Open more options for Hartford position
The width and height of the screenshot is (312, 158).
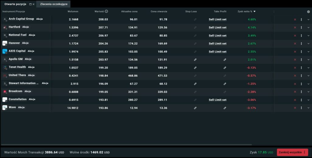[x=301, y=27]
